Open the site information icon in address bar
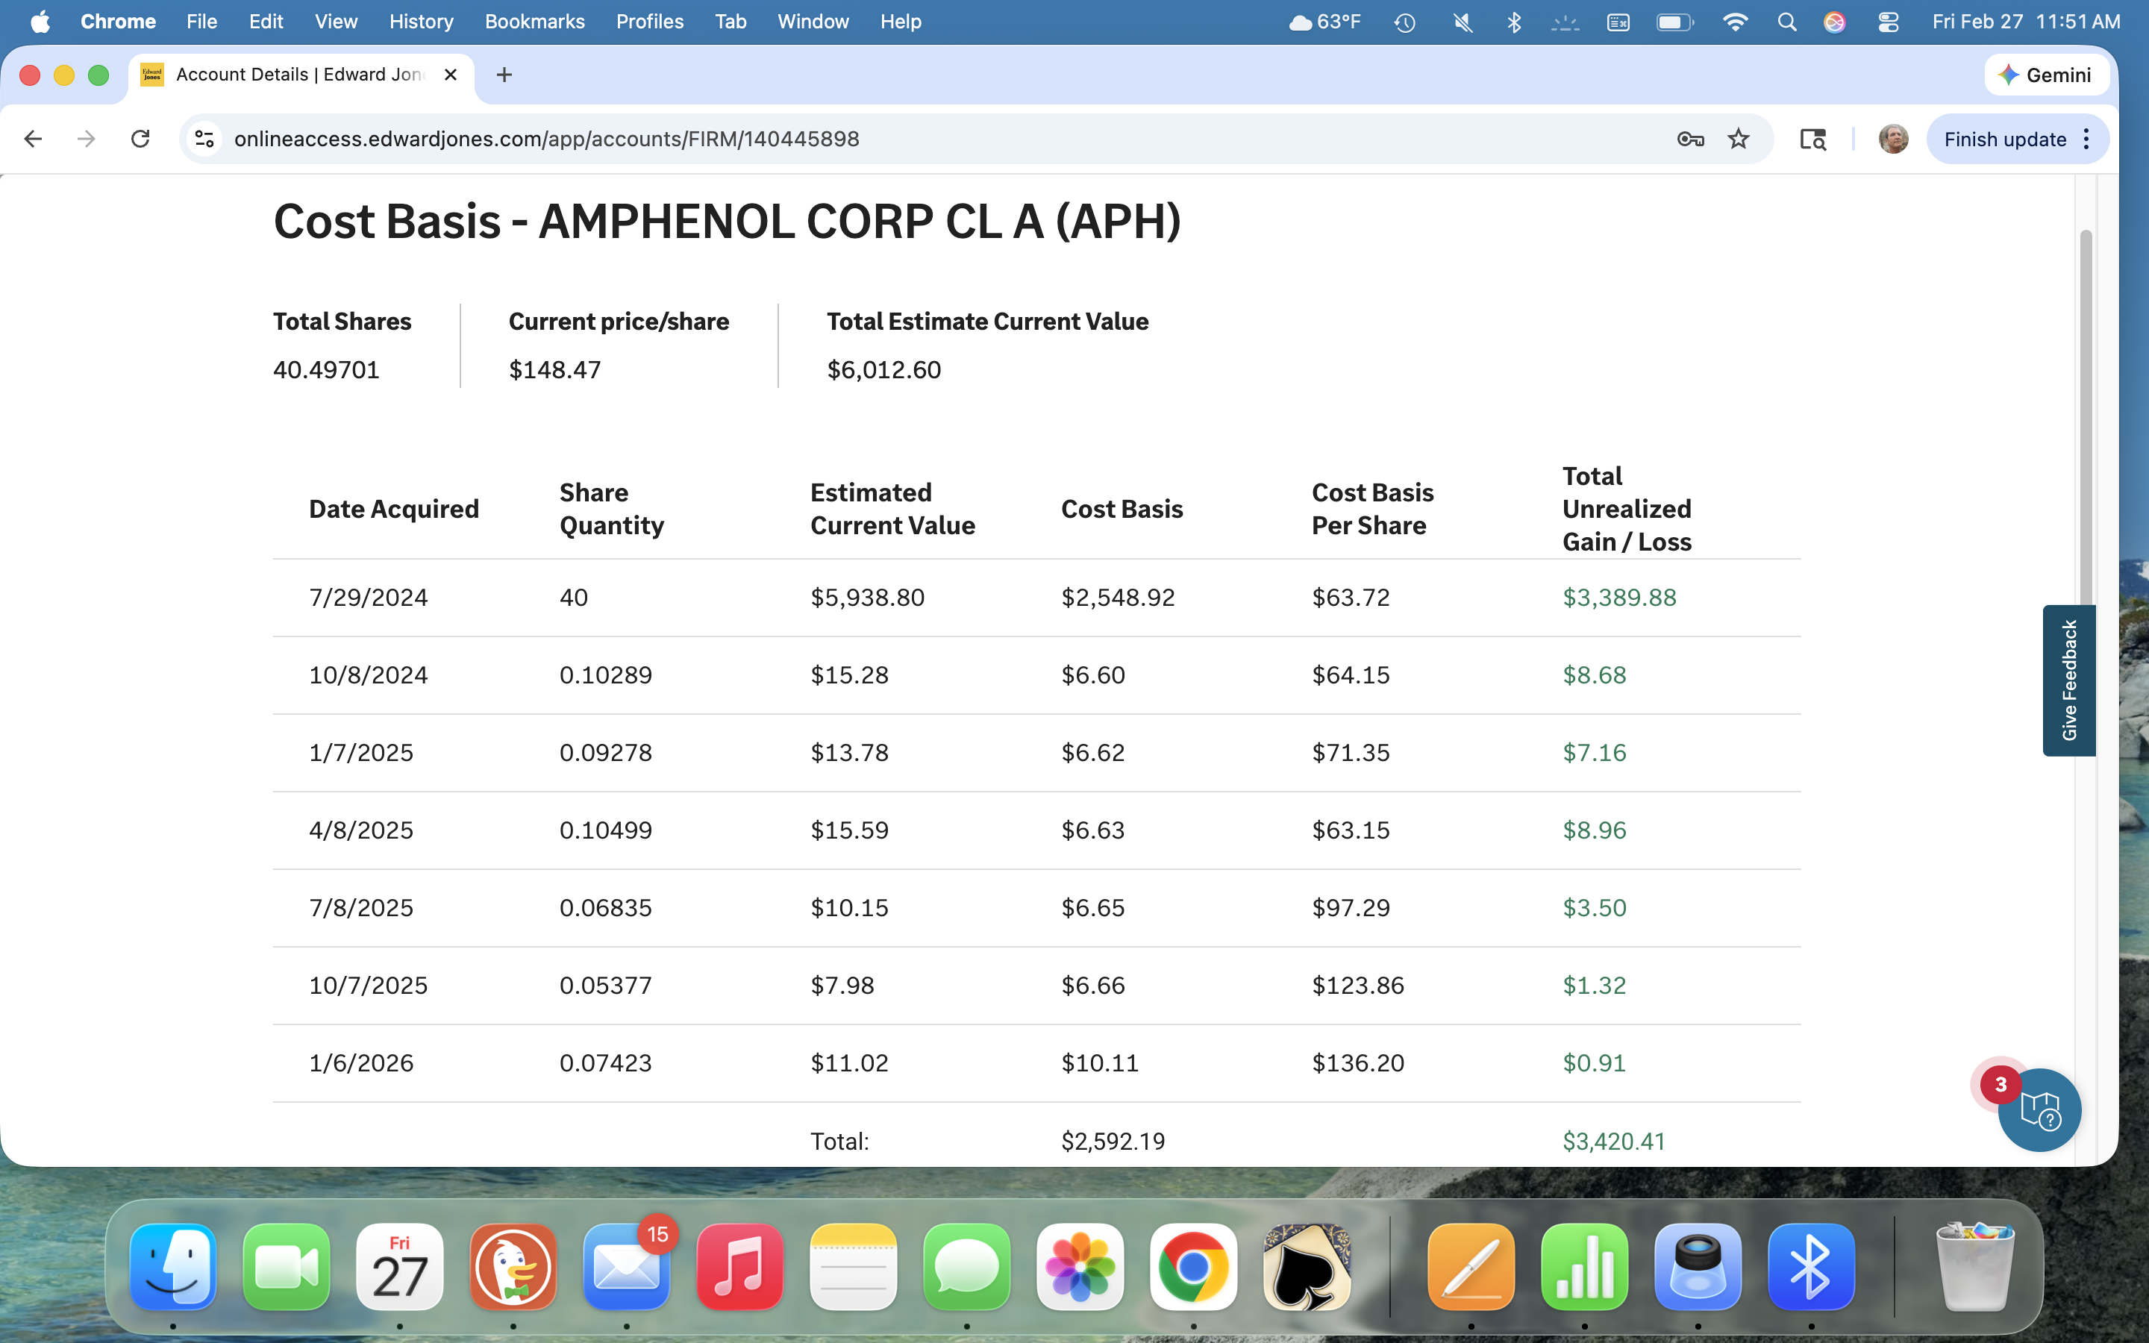This screenshot has height=1343, width=2149. click(x=205, y=139)
